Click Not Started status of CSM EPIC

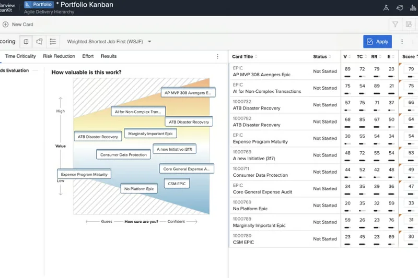pyautogui.click(x=325, y=239)
